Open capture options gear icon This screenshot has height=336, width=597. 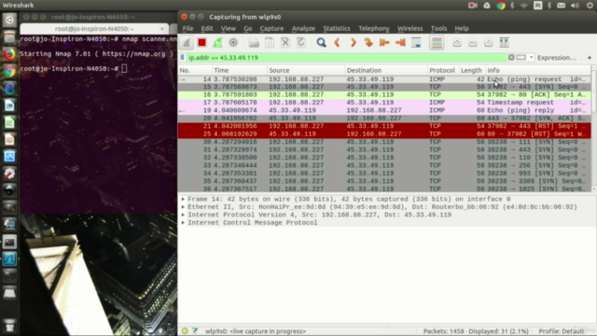pos(233,43)
